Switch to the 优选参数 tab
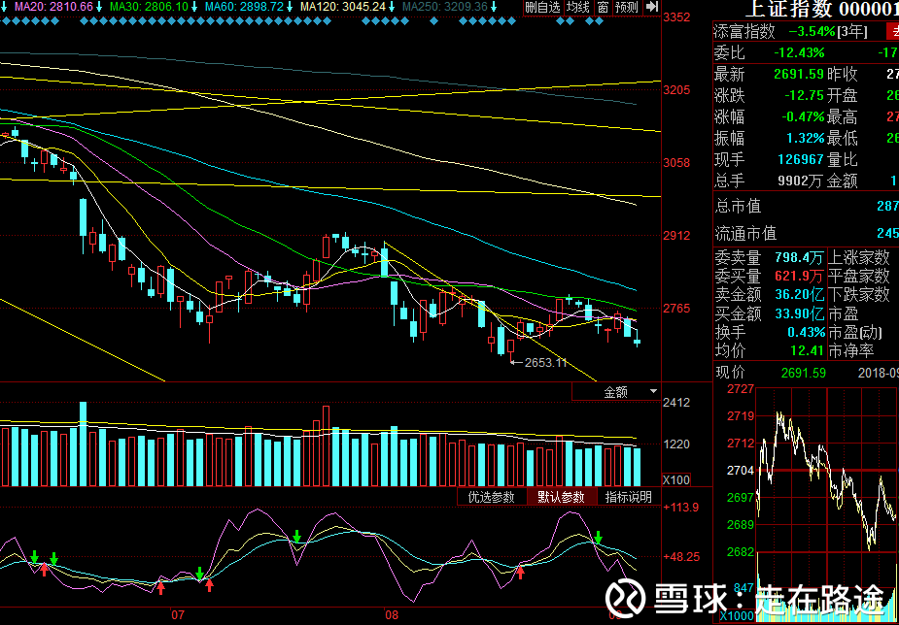Screen dimensions: 899x625 [x=492, y=497]
